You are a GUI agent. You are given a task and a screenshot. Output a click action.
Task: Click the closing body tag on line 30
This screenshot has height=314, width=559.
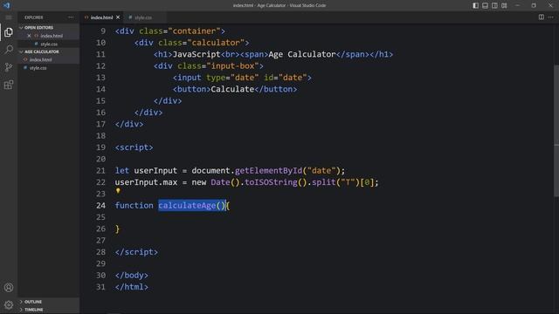(x=132, y=276)
